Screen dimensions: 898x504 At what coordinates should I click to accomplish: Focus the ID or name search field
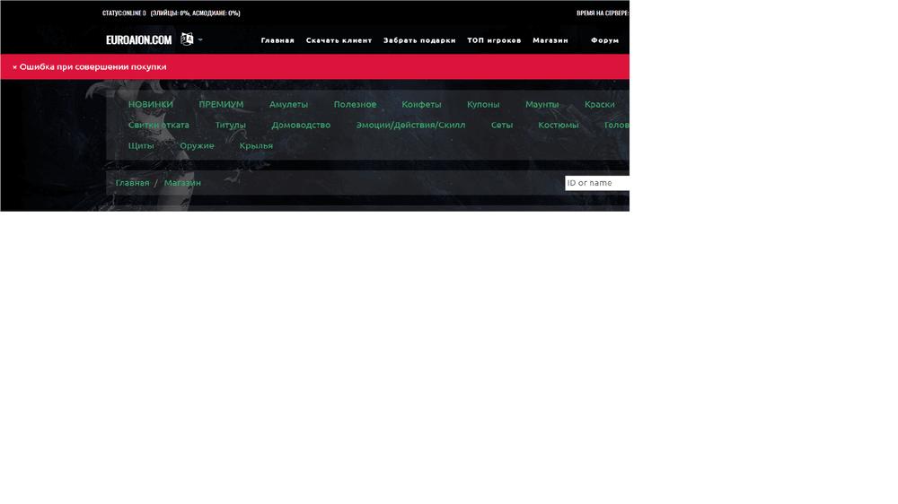[596, 183]
